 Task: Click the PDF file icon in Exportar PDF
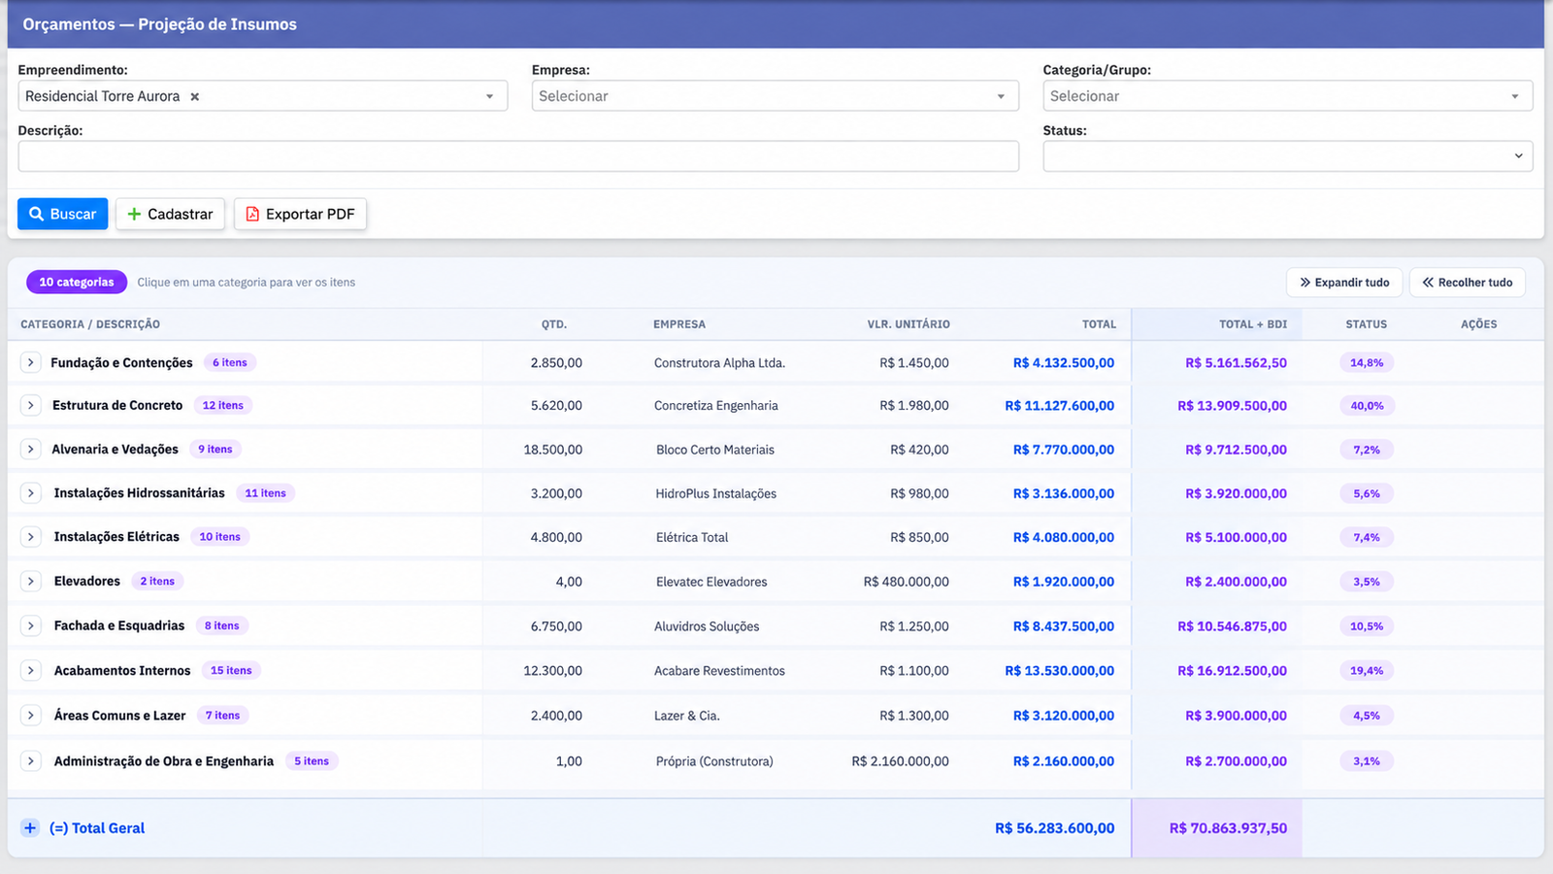[x=252, y=214]
